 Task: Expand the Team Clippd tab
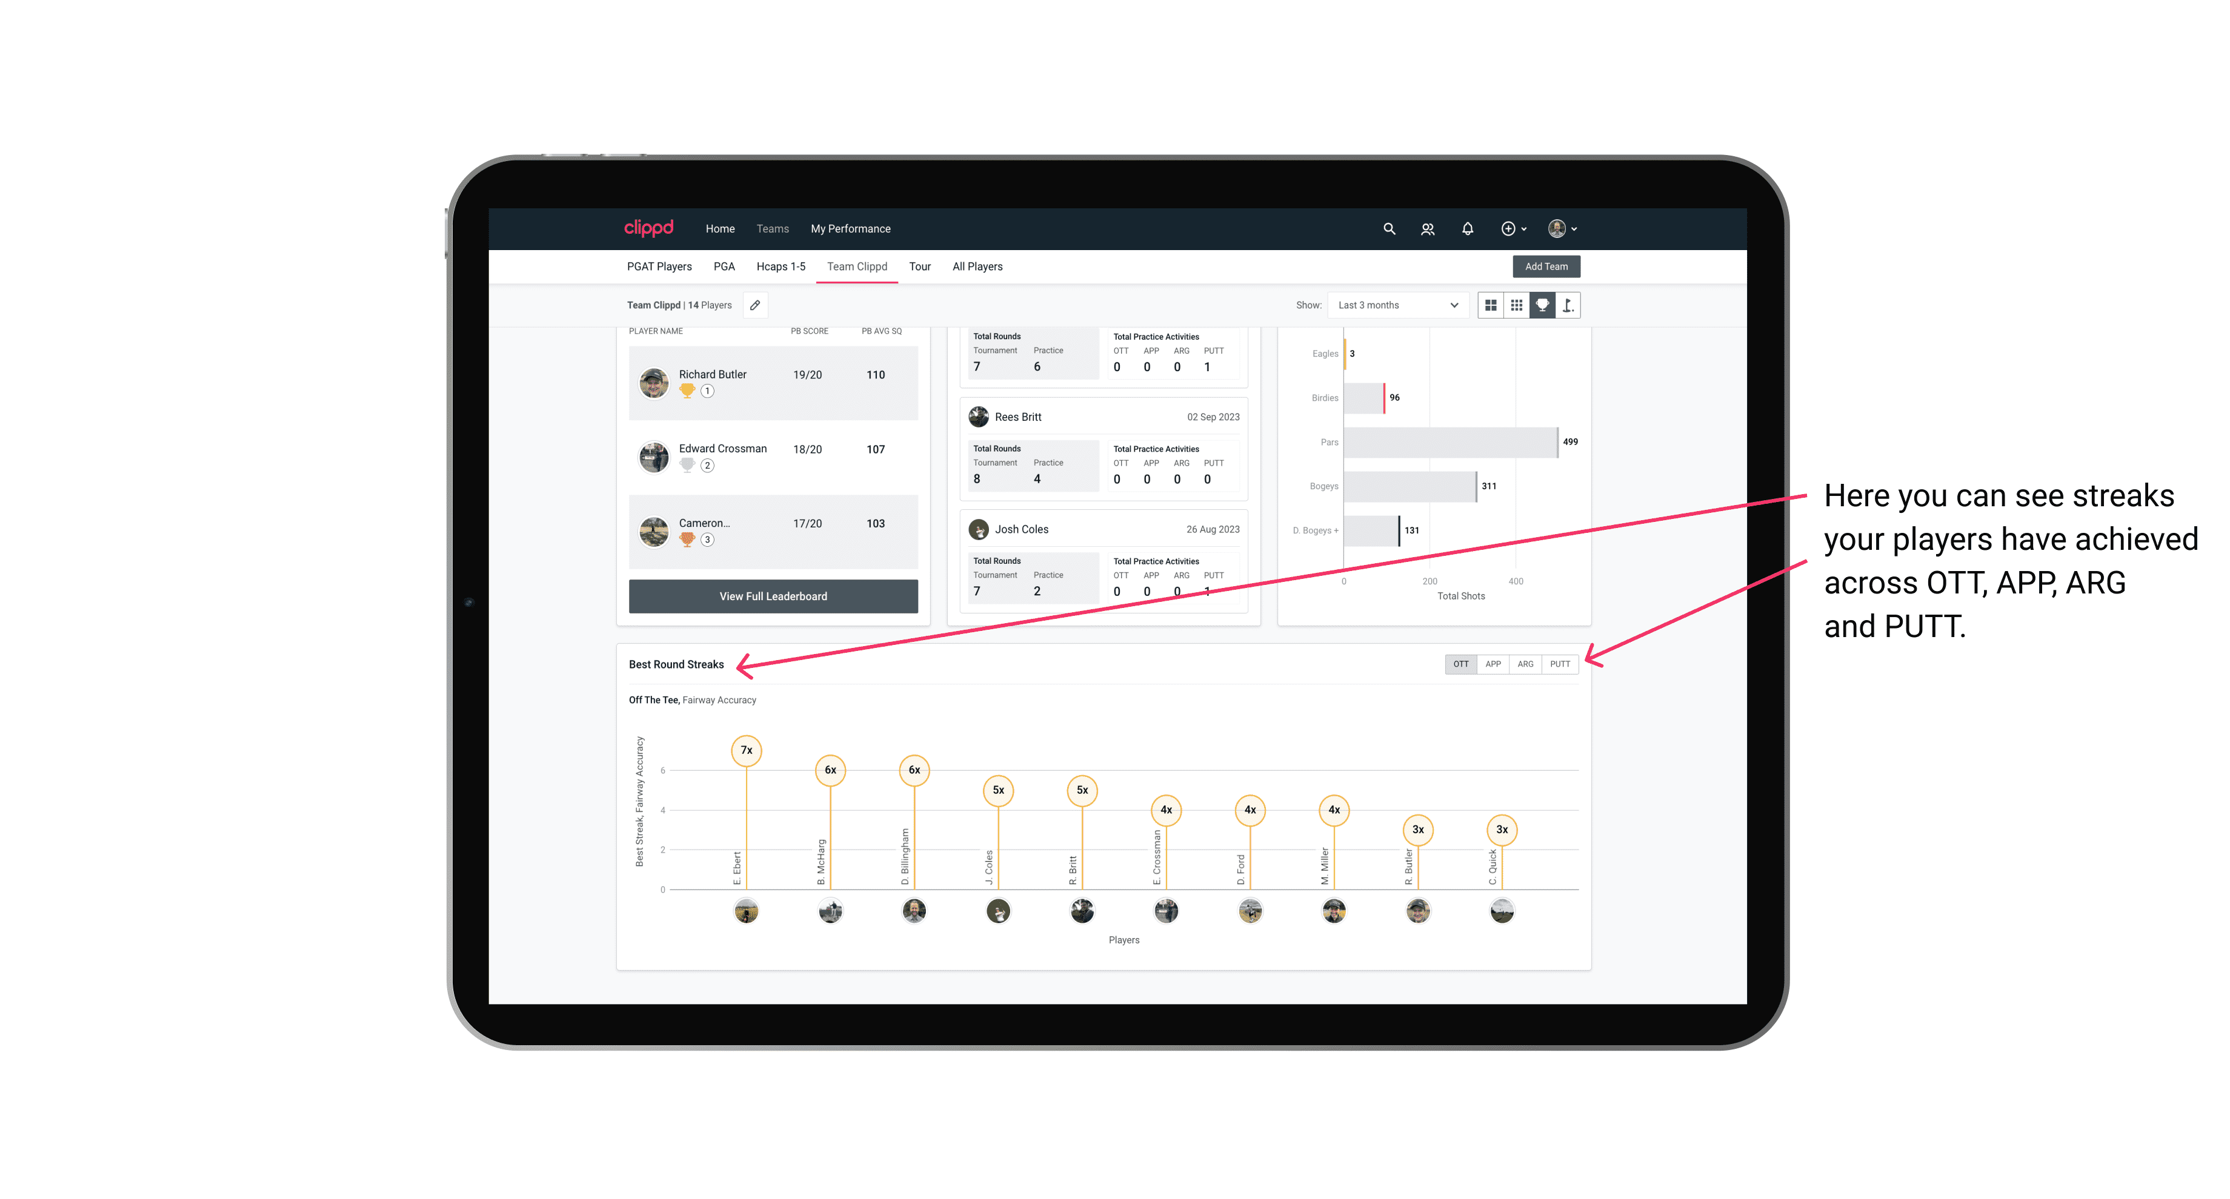(859, 267)
